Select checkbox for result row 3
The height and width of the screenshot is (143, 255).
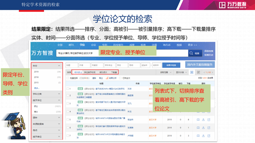(68, 103)
